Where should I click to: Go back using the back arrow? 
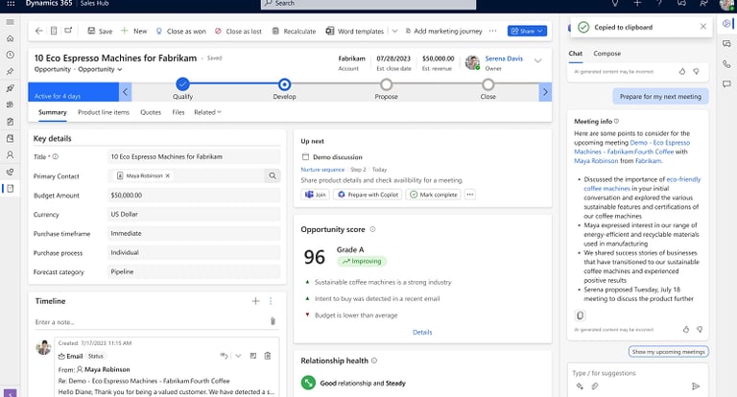coord(39,31)
